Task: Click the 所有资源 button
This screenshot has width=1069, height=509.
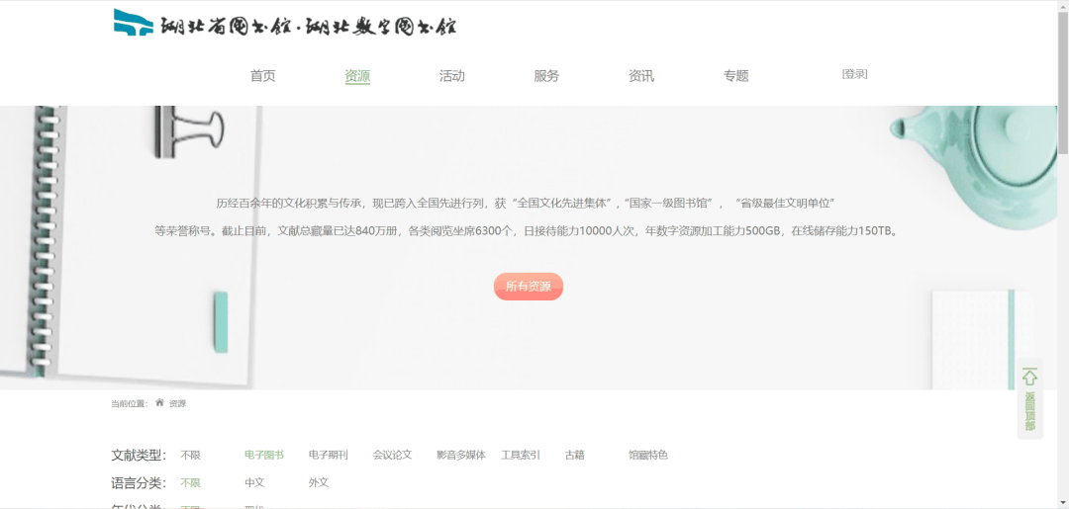Action: (529, 287)
